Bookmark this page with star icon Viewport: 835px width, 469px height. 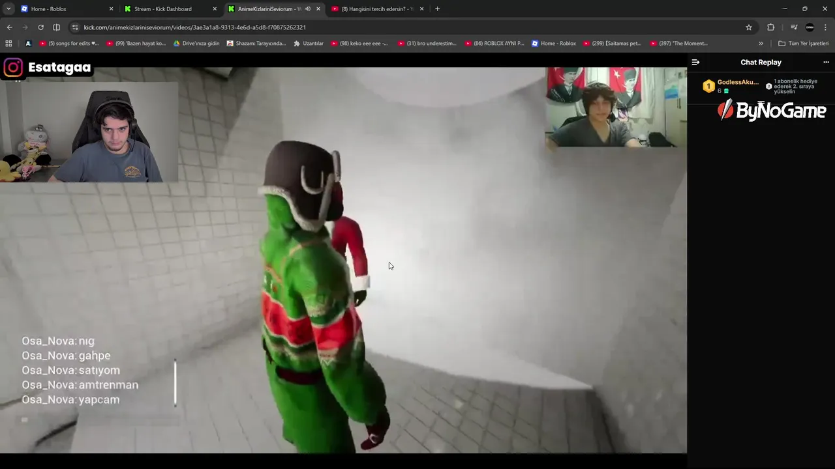pos(749,27)
